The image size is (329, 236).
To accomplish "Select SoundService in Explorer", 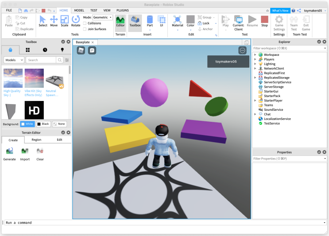I will point(273,110).
